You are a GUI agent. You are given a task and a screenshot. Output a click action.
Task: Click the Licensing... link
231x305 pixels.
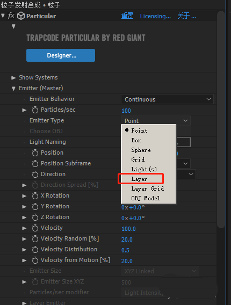(x=155, y=16)
